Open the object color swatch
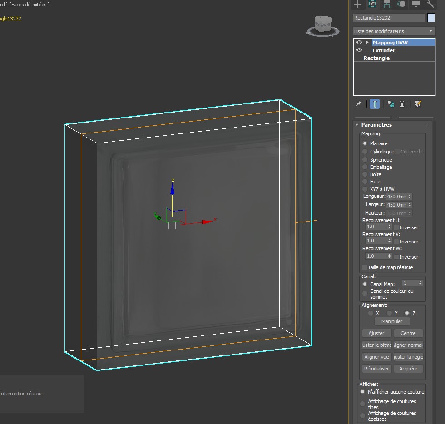Image resolution: width=445 pixels, height=424 pixels. [431, 18]
